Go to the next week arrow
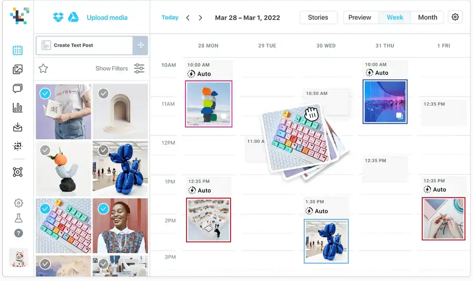473x281 pixels. 201,18
